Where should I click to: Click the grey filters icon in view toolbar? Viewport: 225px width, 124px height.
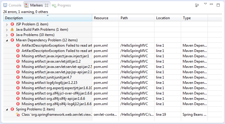[x=197, y=5]
